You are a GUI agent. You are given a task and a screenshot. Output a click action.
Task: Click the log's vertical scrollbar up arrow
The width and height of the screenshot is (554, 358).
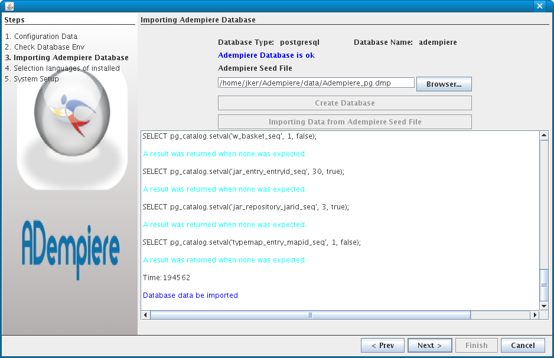click(544, 136)
